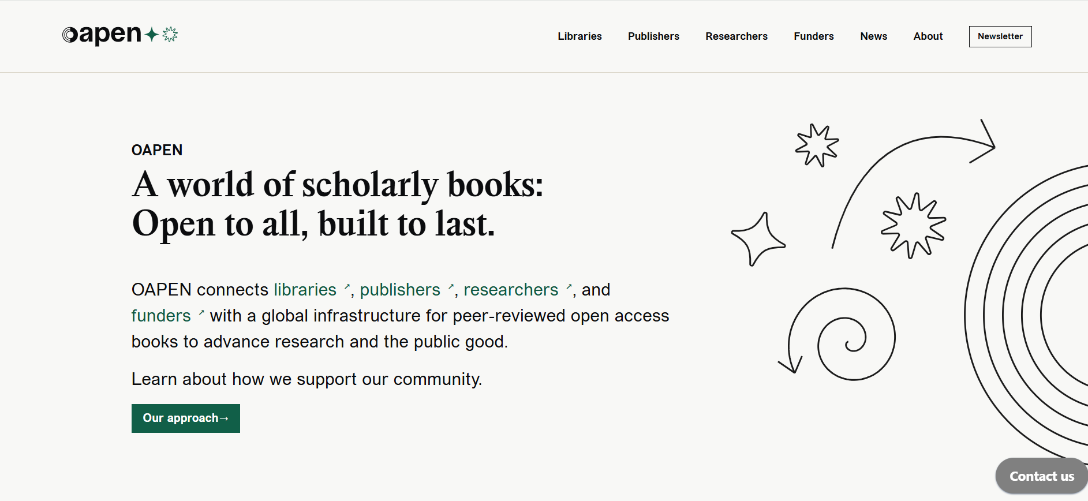Click the OAPEN logo in the header
The height and width of the screenshot is (501, 1088).
(x=102, y=35)
